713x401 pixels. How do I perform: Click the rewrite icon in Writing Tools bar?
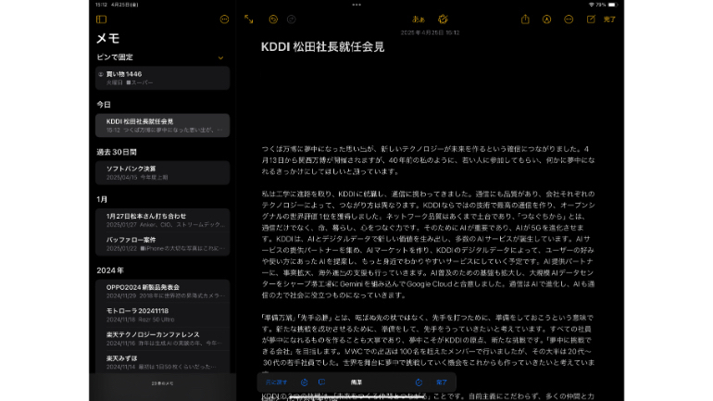[305, 382]
